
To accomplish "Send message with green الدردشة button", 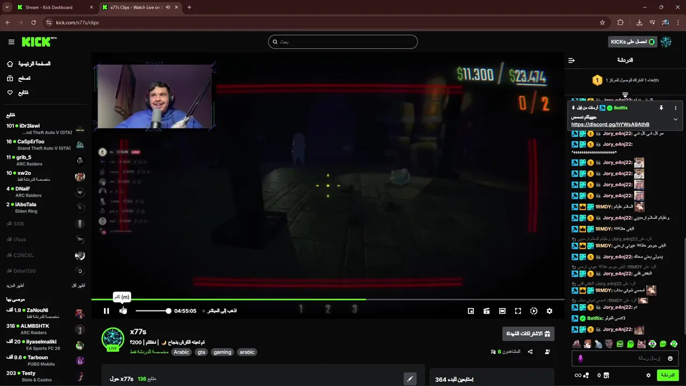I will click(x=668, y=375).
